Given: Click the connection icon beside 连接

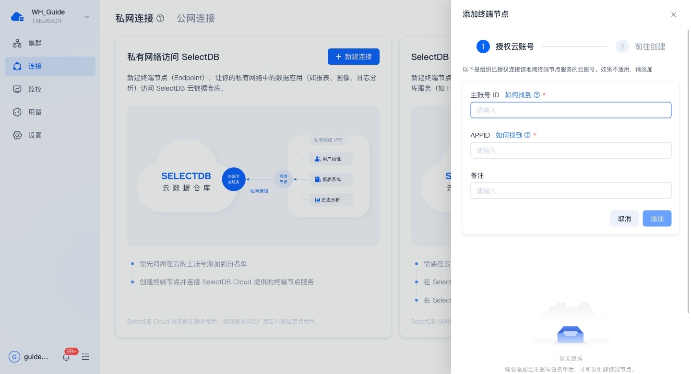Looking at the screenshot, I should pyautogui.click(x=17, y=66).
